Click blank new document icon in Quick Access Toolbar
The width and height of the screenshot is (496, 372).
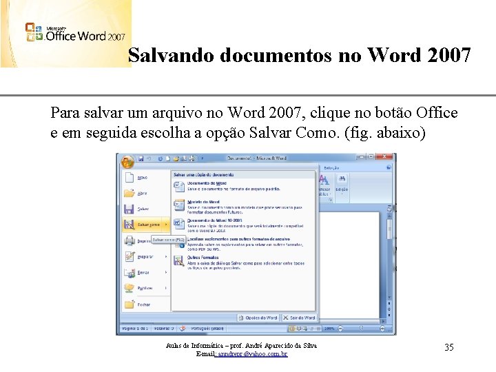point(168,158)
